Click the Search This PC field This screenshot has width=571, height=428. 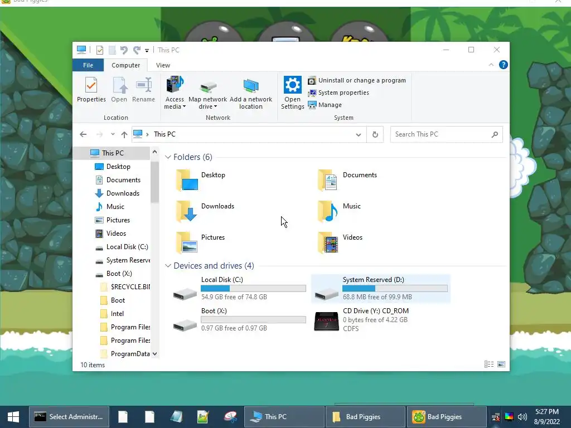tap(447, 134)
